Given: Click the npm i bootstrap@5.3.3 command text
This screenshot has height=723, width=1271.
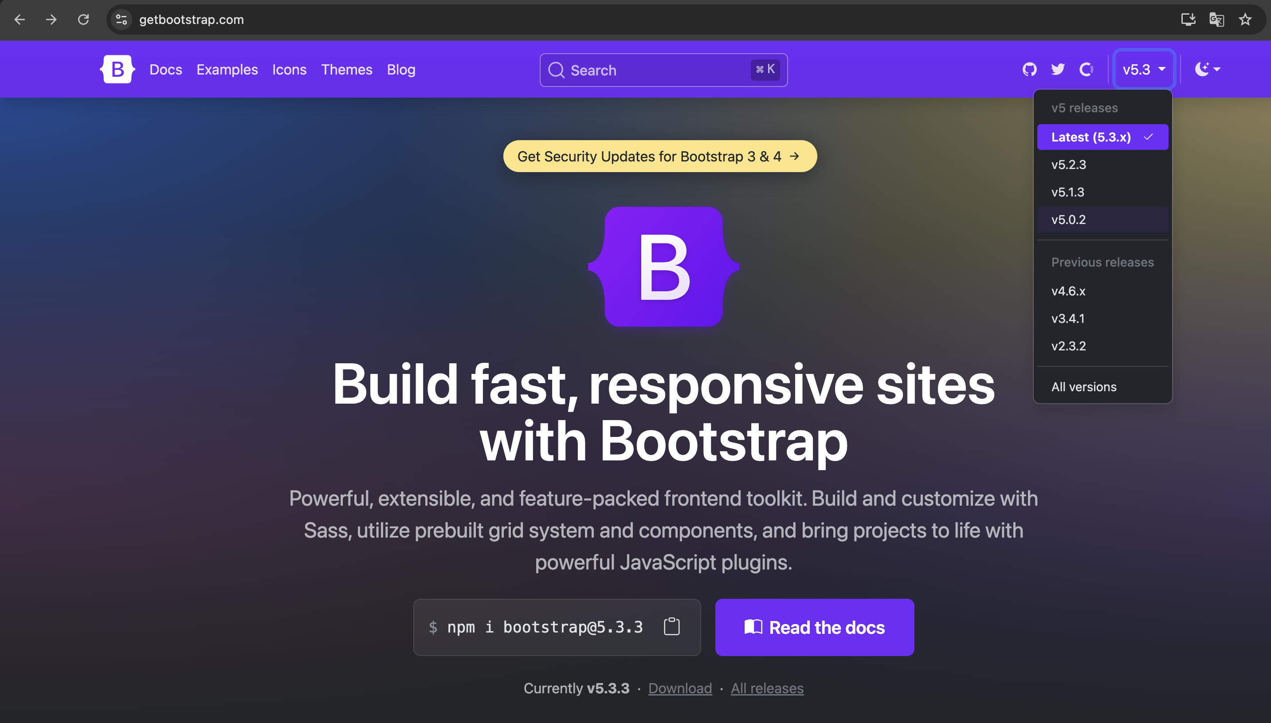Looking at the screenshot, I should [x=545, y=627].
